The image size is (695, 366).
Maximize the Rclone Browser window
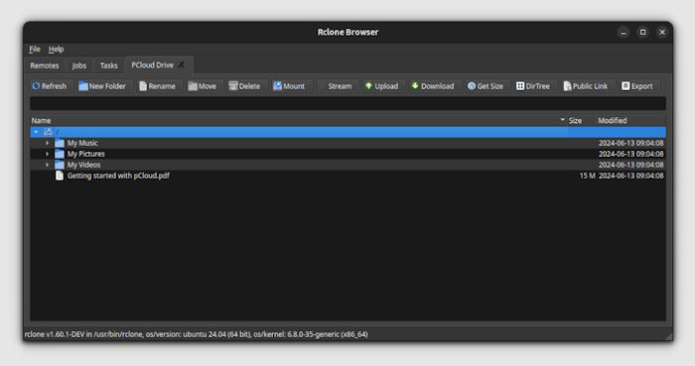click(642, 33)
